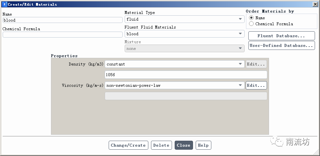Select the Name ordering radio button
The height and width of the screenshot is (156, 320).
click(251, 18)
